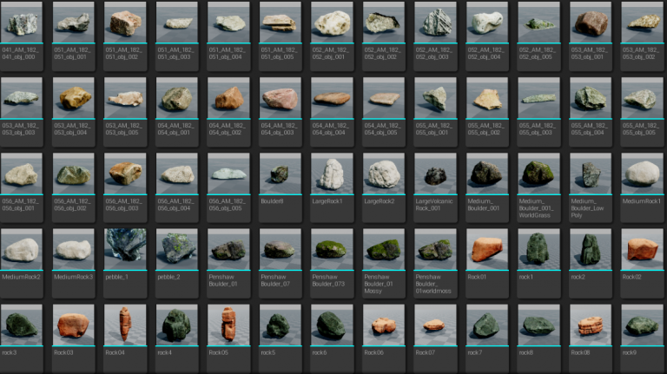This screenshot has width=667, height=374.
Task: Select the pebble_1 asset thumbnail
Action: 125,249
